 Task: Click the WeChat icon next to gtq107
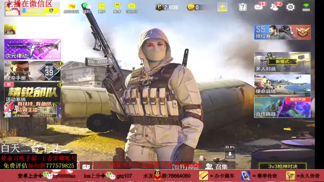(110, 175)
